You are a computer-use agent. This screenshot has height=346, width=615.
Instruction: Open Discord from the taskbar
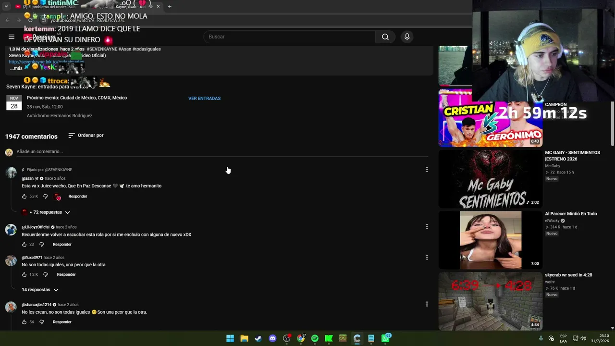pos(272,338)
